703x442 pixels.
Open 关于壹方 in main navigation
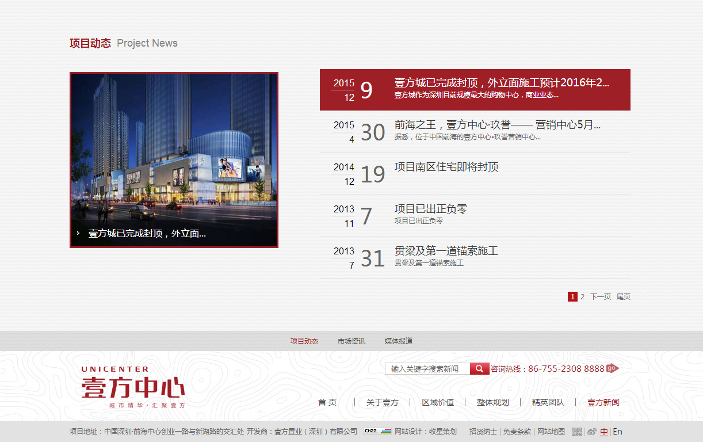(383, 402)
